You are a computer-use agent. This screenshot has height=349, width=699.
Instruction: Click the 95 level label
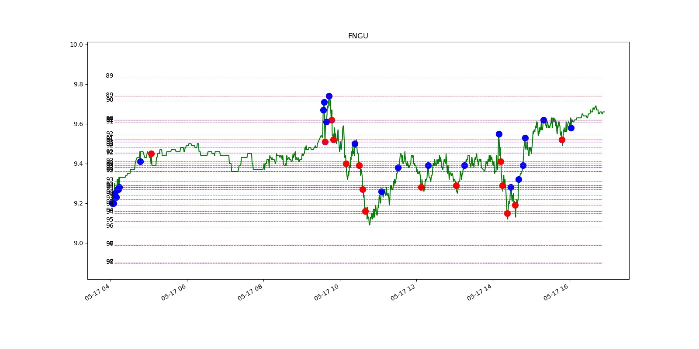[x=110, y=220]
